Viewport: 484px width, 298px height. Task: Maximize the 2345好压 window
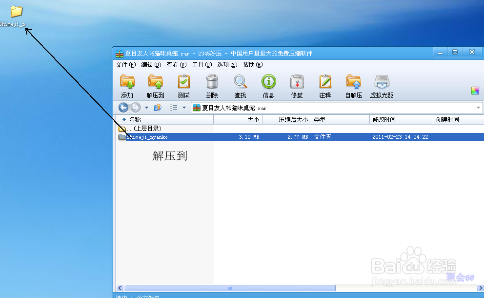455,52
